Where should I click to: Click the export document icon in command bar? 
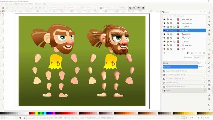coord(209,34)
